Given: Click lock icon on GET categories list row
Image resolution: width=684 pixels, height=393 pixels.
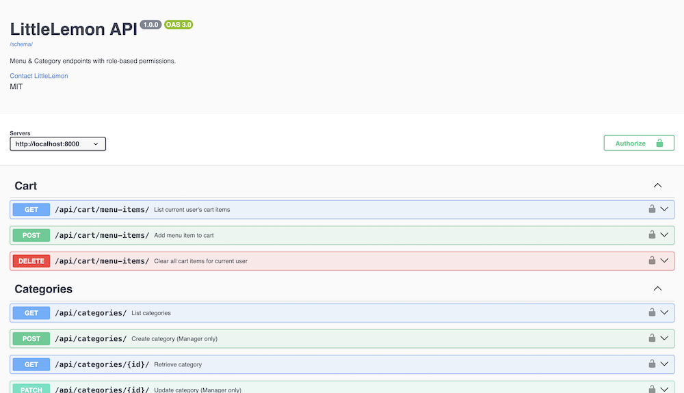Looking at the screenshot, I should [x=652, y=312].
